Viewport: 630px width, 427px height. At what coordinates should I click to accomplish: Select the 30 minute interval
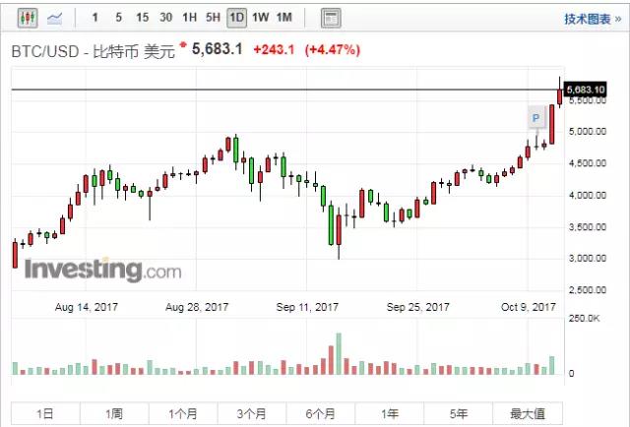coord(166,18)
